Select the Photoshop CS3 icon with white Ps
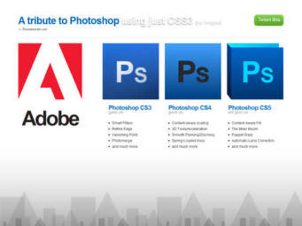 [131, 71]
